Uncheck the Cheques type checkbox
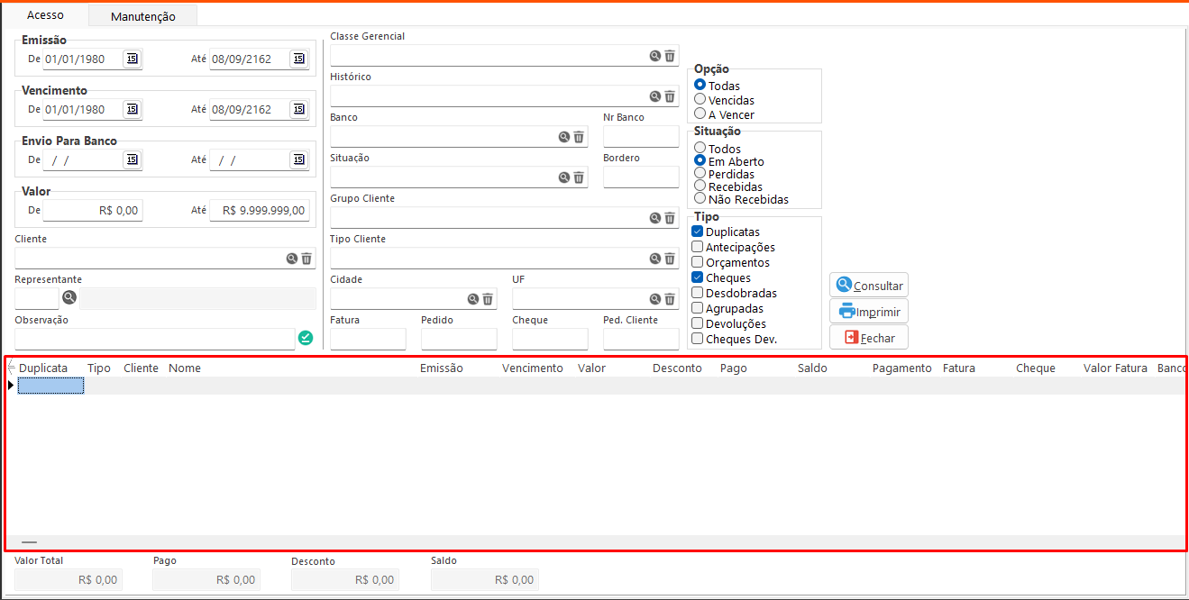Screen dimensions: 1189x600 pos(698,277)
